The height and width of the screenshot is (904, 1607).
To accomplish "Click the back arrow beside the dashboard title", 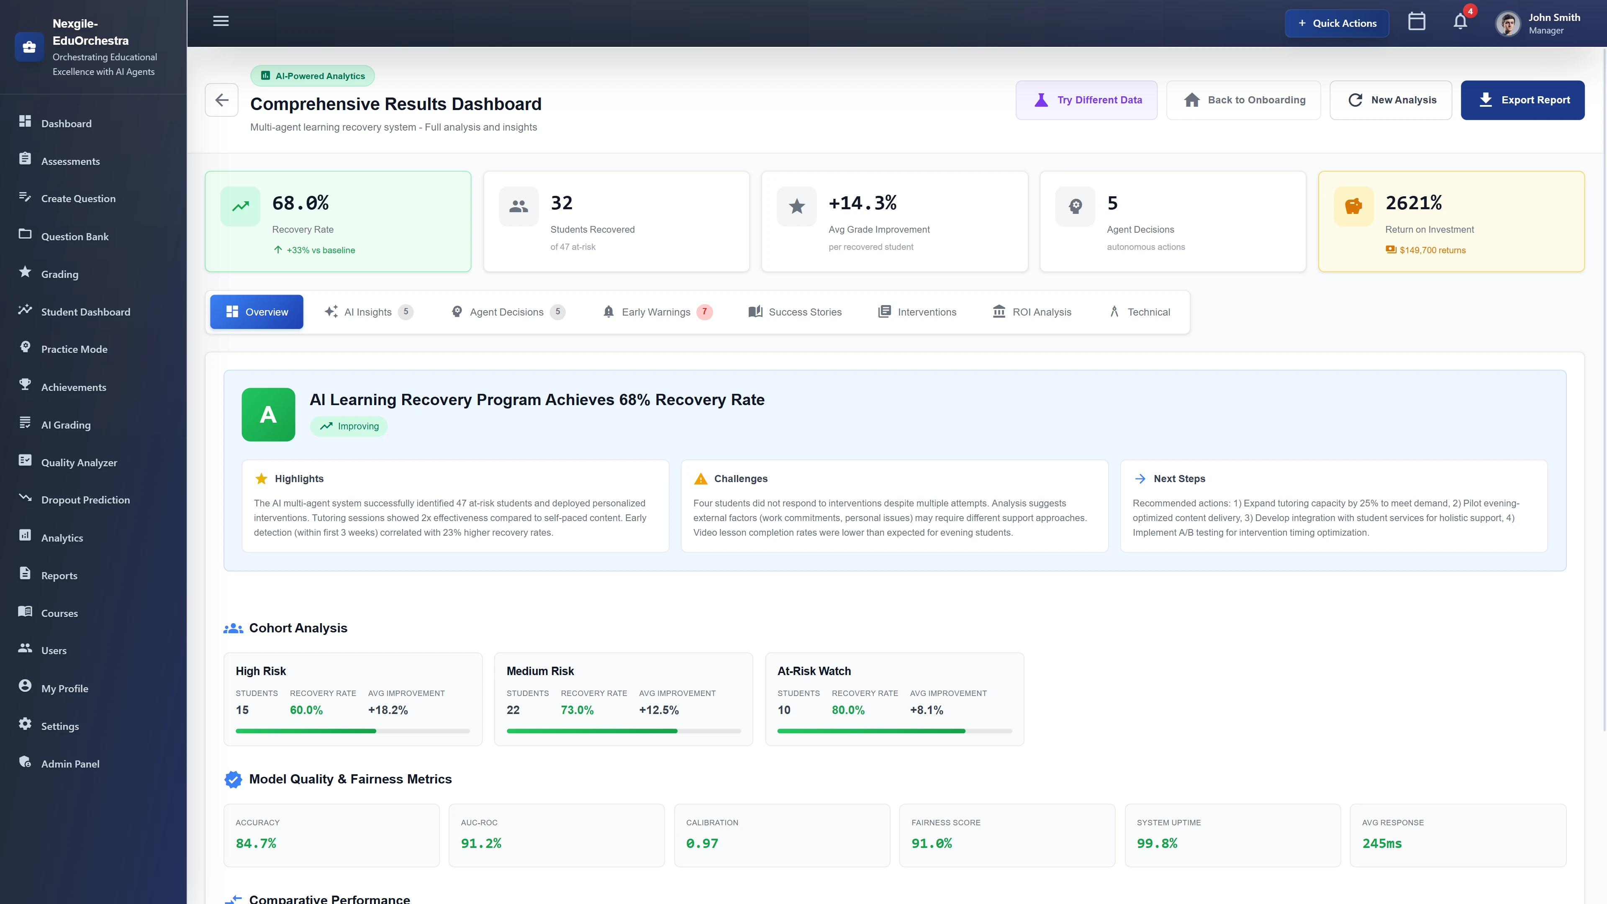I will click(221, 100).
